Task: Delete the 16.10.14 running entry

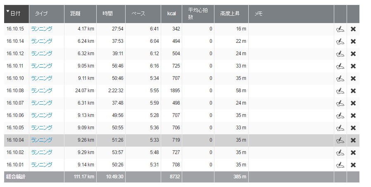Action: point(353,41)
